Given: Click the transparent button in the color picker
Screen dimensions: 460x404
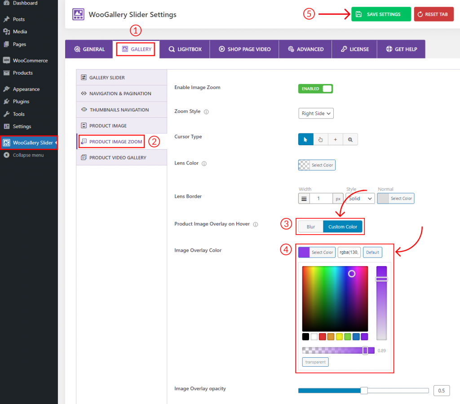Looking at the screenshot, I should click(315, 362).
